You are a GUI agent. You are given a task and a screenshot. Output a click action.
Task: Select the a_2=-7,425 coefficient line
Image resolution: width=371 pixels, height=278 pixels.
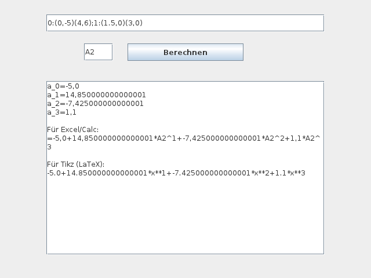coord(95,104)
